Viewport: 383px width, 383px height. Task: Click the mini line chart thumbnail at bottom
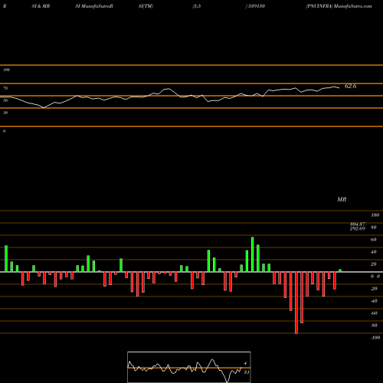click(x=189, y=367)
